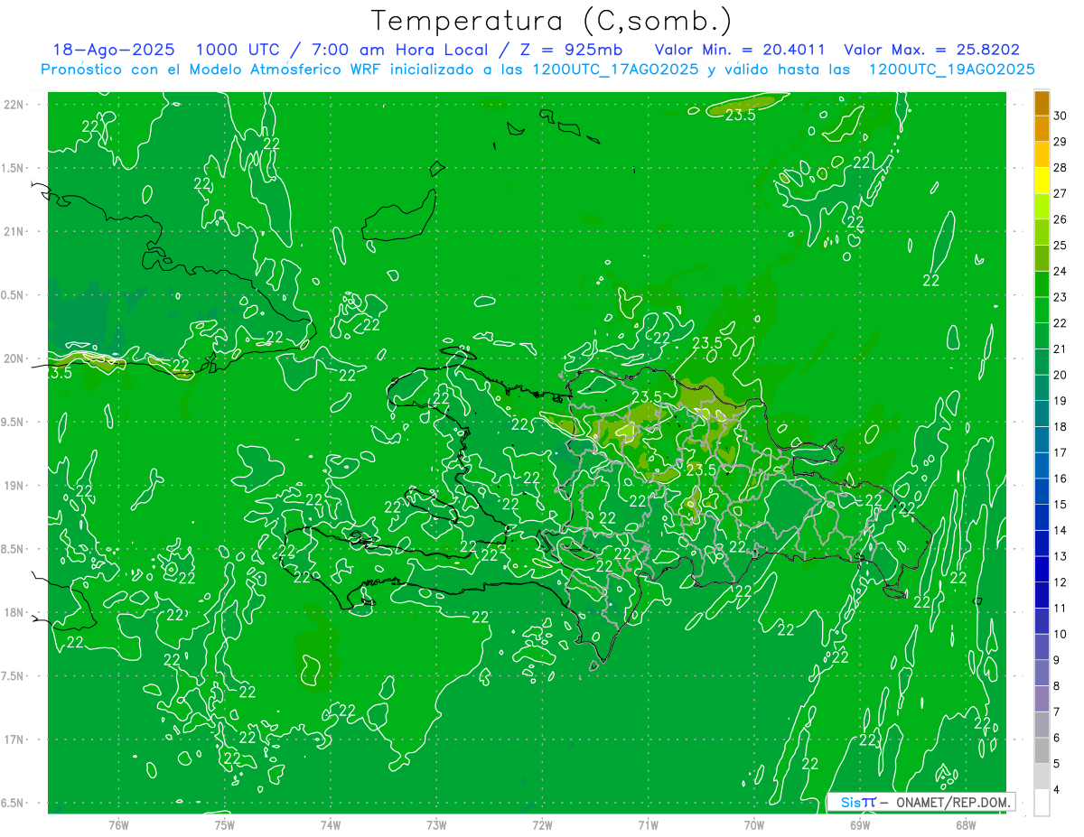Click the "21N" latitude axis label
This screenshot has height=837, width=1084.
[14, 231]
